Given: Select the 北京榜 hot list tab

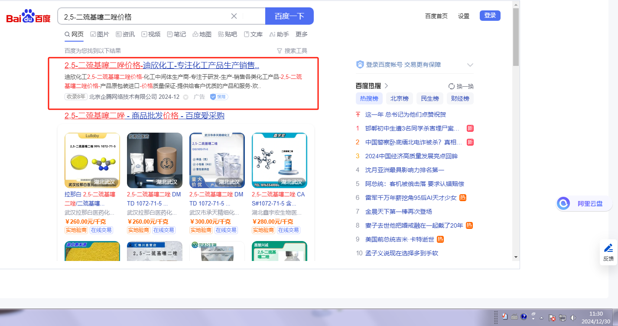Looking at the screenshot, I should point(399,98).
